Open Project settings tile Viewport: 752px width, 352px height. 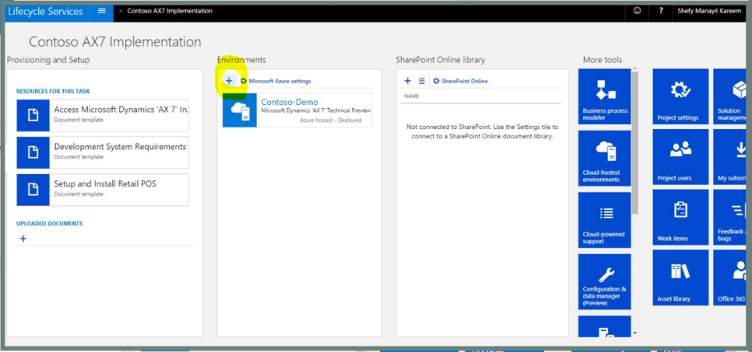pos(680,96)
